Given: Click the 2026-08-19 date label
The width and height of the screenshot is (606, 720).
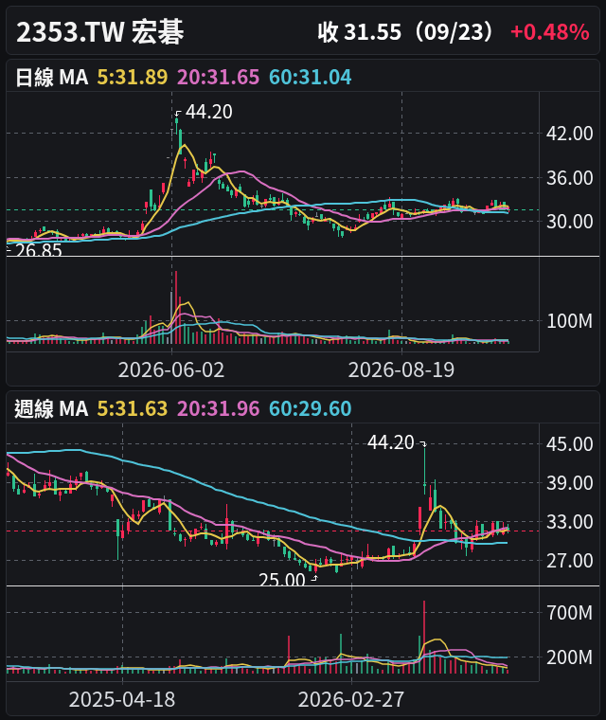Looking at the screenshot, I should pos(401,370).
